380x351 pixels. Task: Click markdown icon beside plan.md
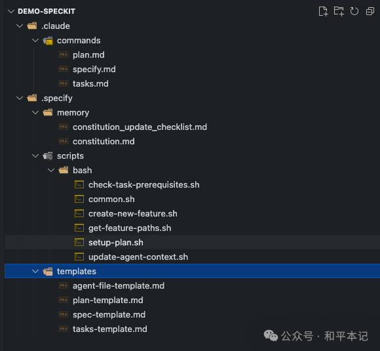64,54
